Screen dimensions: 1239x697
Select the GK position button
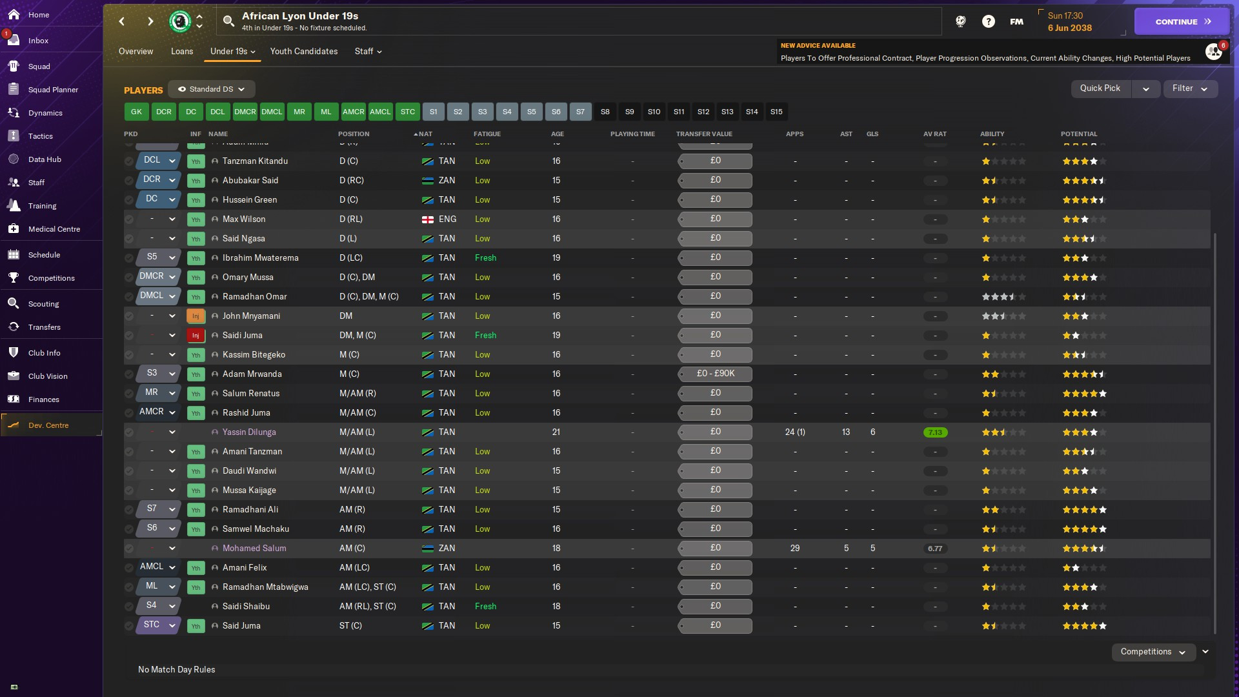pyautogui.click(x=136, y=112)
